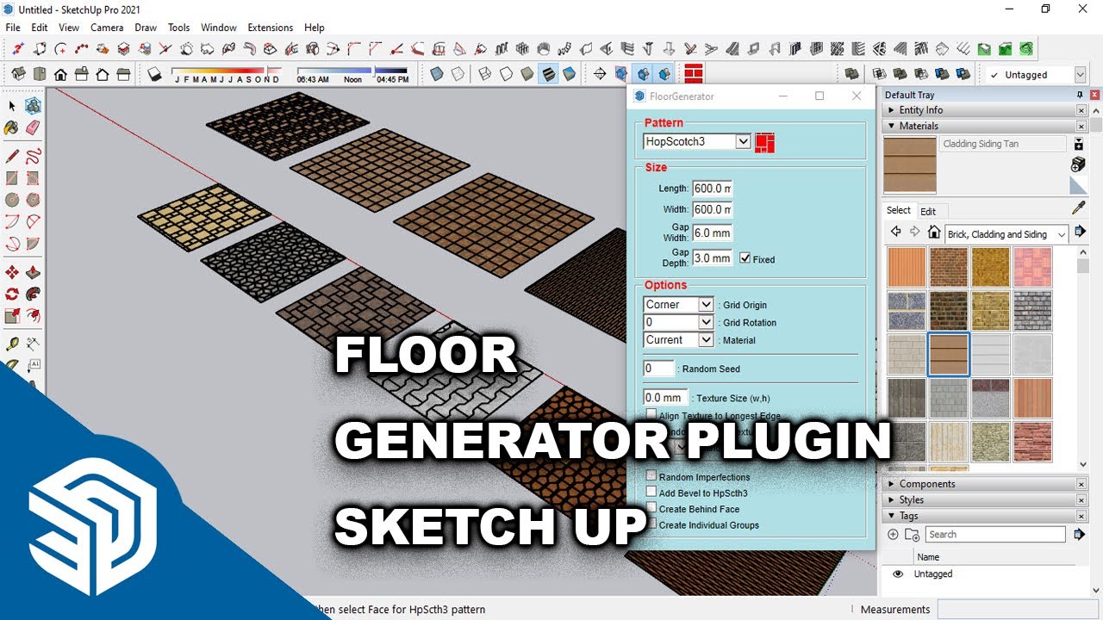Enable Create Behind Face option
Screen dimensions: 1103x620
pos(651,509)
